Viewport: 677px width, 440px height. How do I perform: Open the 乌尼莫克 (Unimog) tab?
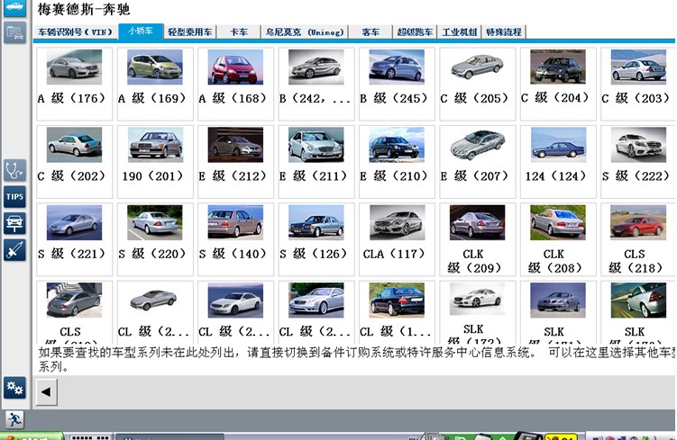click(305, 31)
